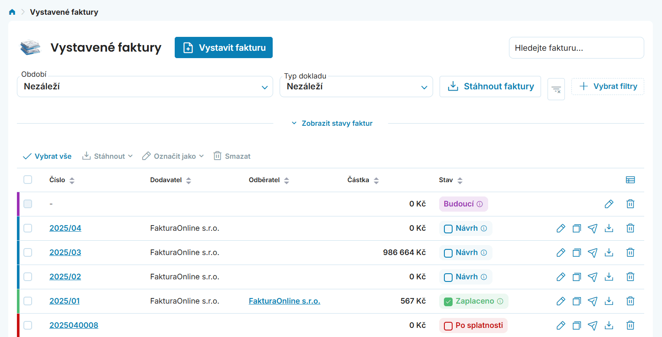
Task: Edit invoice 2025/04 with pencil icon
Action: point(561,228)
